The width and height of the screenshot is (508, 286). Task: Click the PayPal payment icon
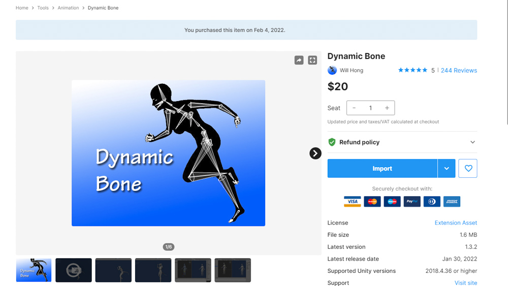[412, 202]
